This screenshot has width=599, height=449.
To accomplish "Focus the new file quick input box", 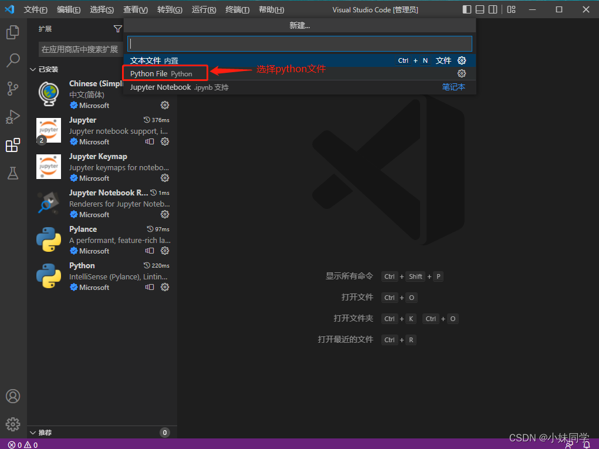I will pyautogui.click(x=299, y=43).
